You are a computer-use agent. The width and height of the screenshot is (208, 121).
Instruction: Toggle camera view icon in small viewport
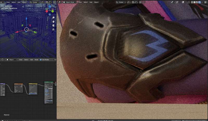53,26
